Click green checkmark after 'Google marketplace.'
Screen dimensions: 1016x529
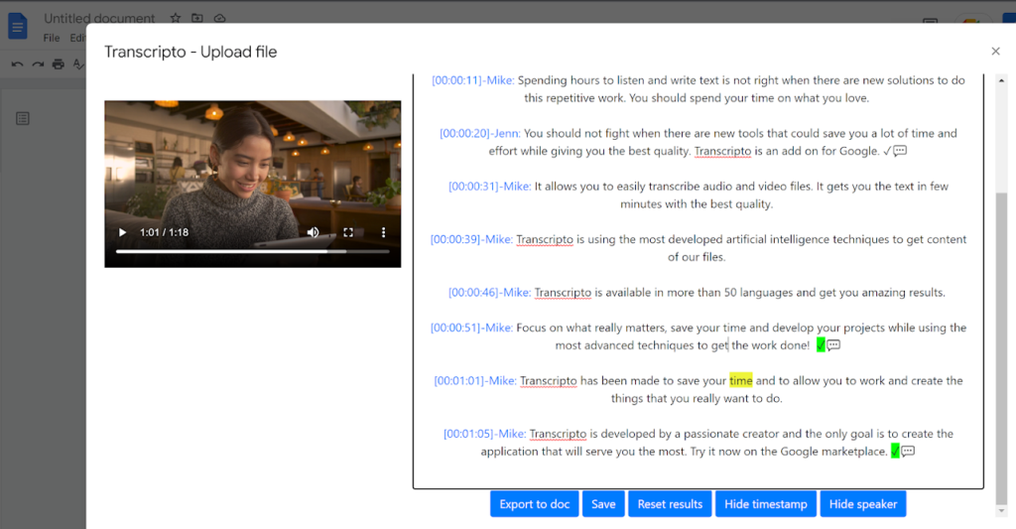tap(895, 452)
